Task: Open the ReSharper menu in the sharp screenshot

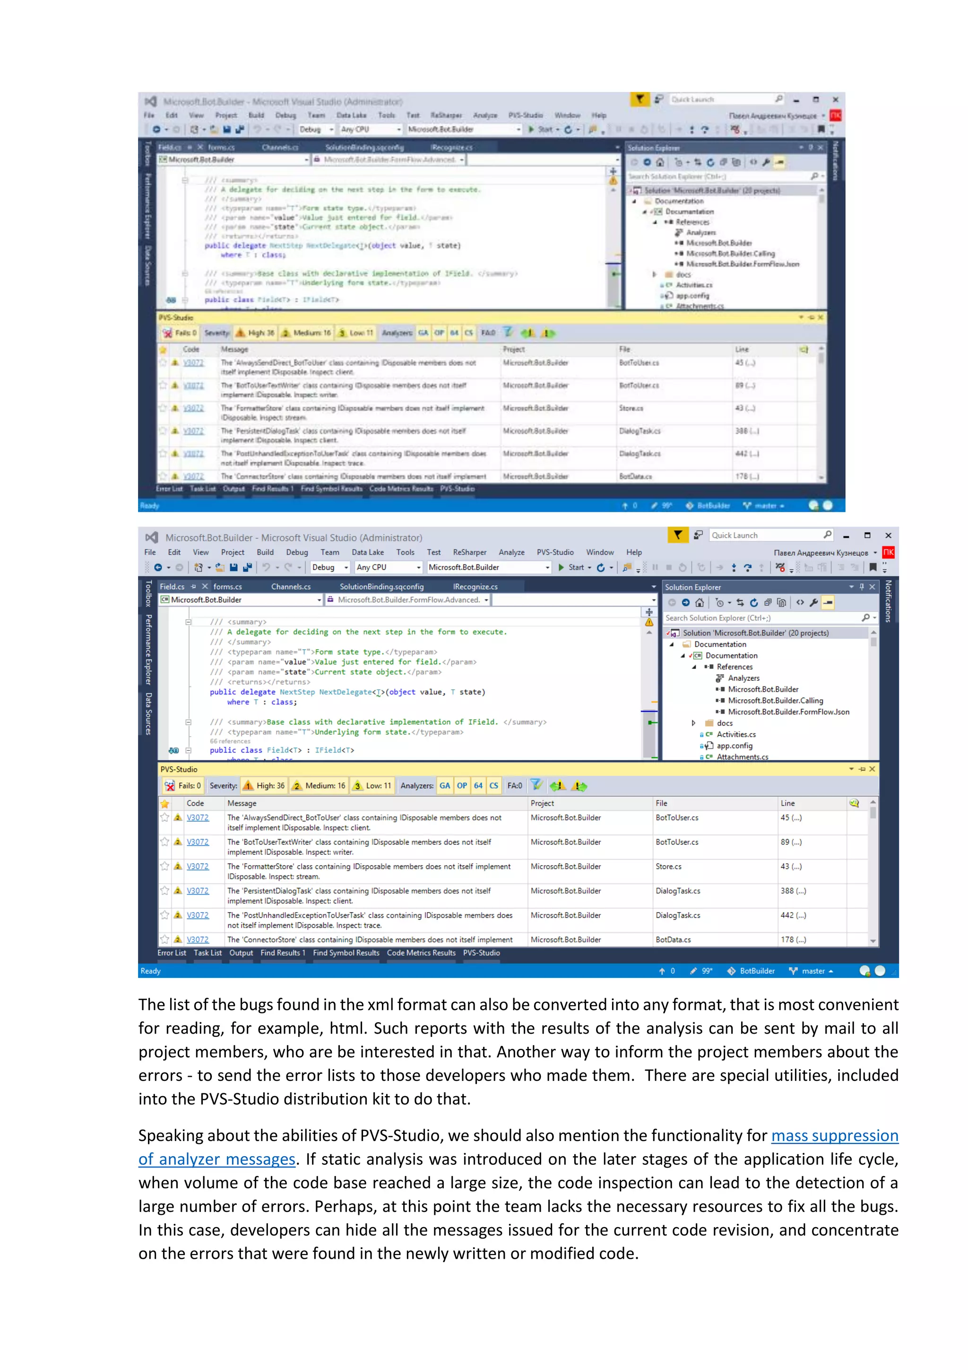Action: point(469,552)
